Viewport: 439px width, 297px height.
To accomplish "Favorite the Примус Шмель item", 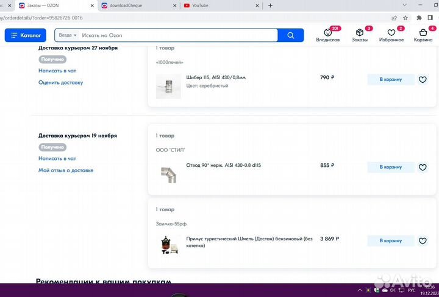I will point(423,241).
